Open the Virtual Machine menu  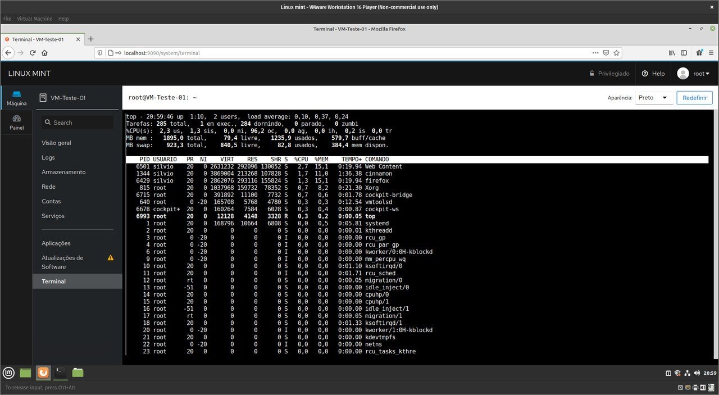pyautogui.click(x=35, y=19)
